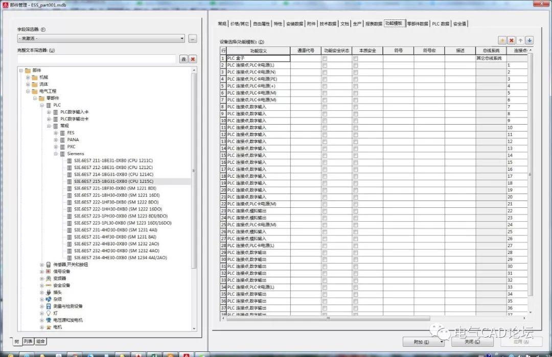Click the 流体 folder icon
The width and height of the screenshot is (552, 357).
(35, 84)
